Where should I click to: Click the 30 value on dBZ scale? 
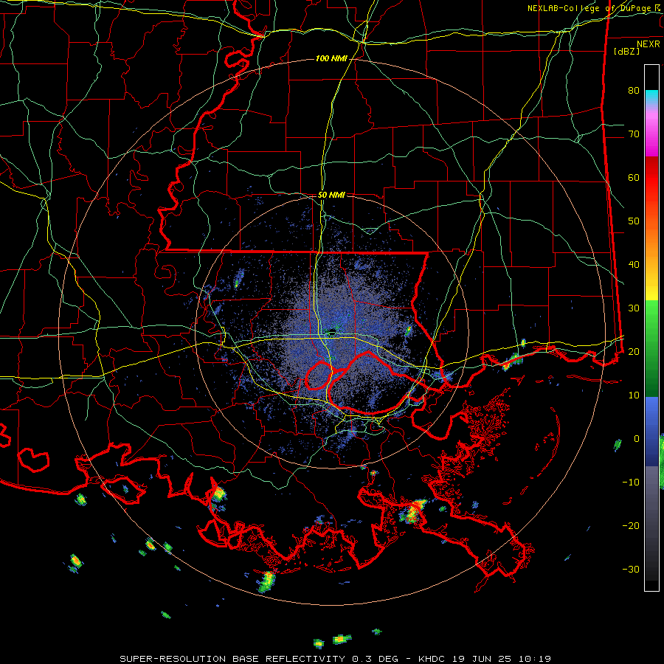tap(634, 308)
